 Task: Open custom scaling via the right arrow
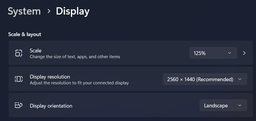point(244,53)
